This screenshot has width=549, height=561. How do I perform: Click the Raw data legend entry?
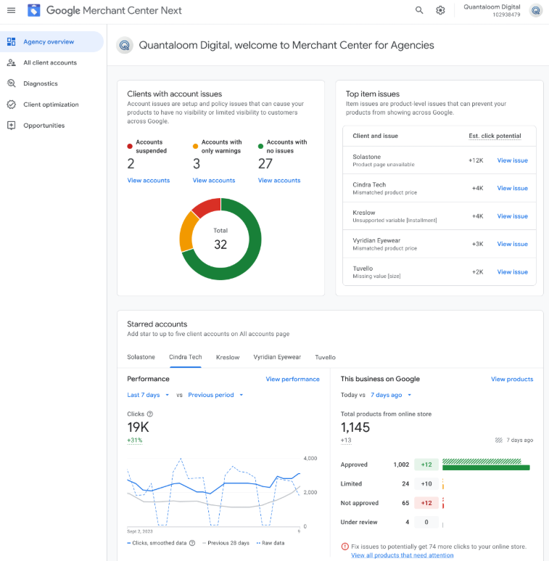click(271, 543)
